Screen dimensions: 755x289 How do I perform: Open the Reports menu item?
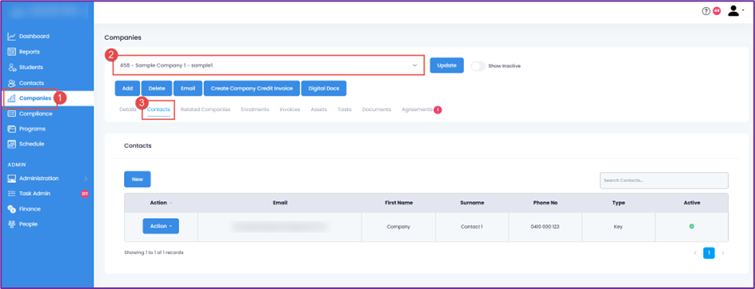30,52
